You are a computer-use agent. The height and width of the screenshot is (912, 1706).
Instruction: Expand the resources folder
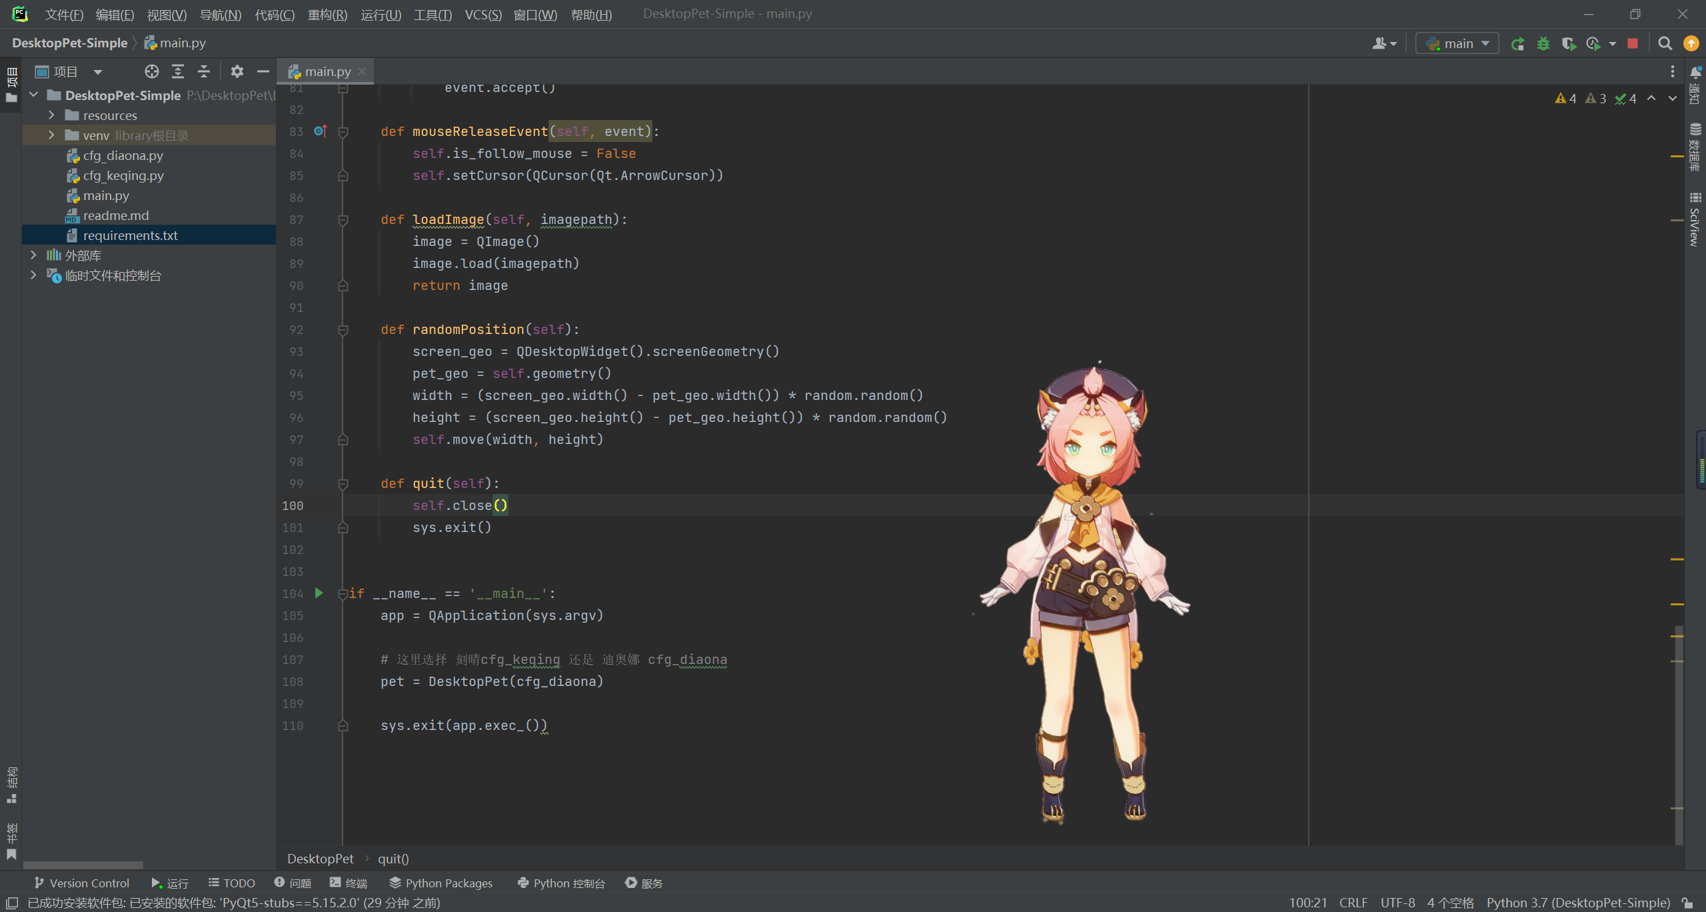51,115
